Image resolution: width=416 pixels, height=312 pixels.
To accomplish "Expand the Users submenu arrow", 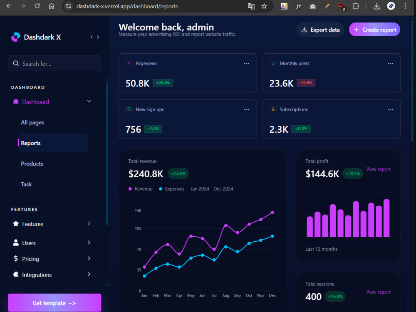I will click(89, 243).
